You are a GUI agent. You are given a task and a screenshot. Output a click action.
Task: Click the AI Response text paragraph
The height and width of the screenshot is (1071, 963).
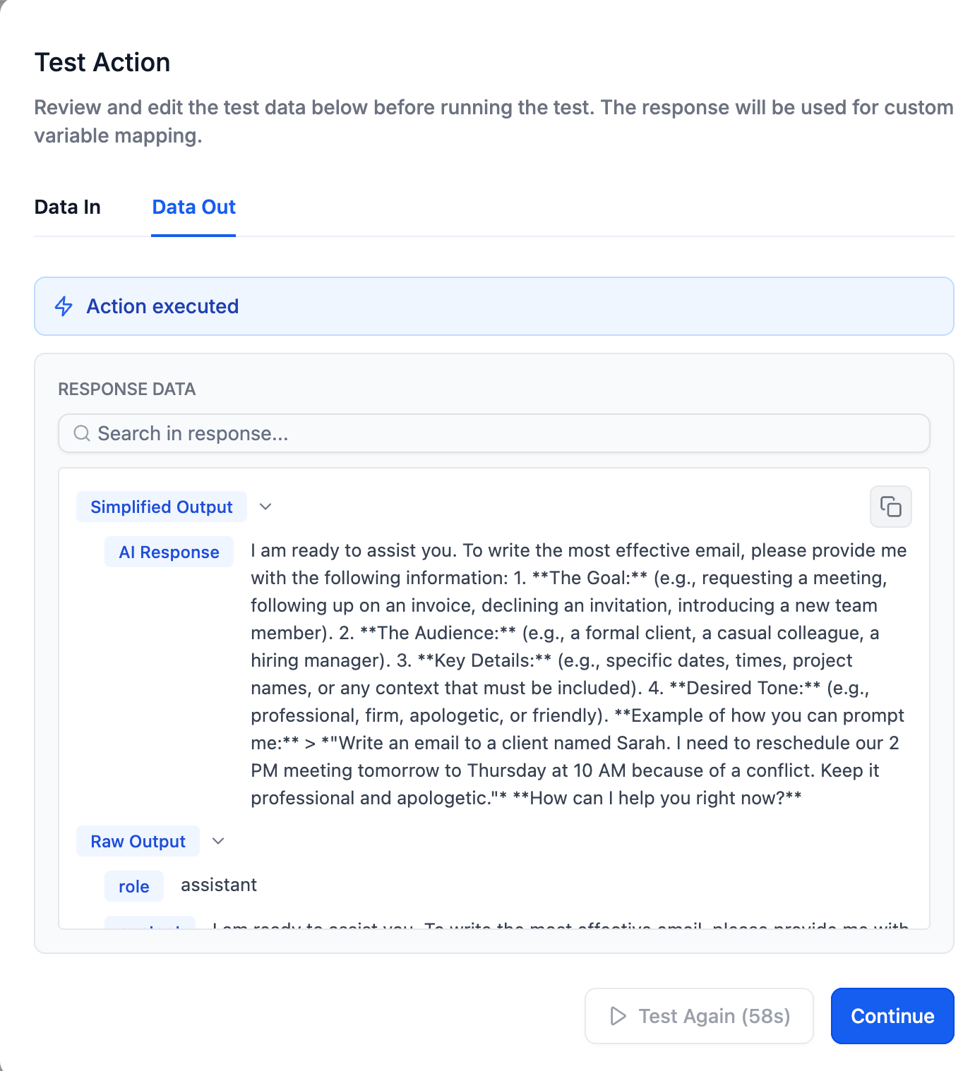click(x=578, y=674)
